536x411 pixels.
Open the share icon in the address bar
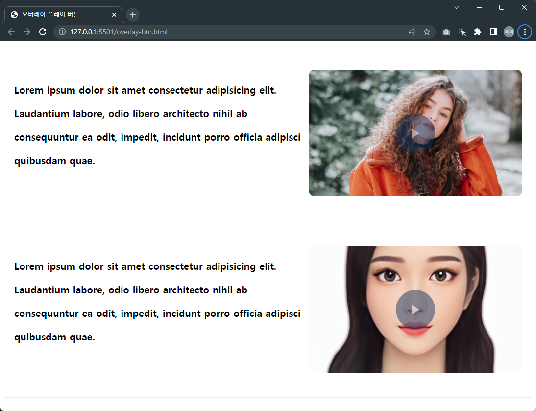coord(411,31)
